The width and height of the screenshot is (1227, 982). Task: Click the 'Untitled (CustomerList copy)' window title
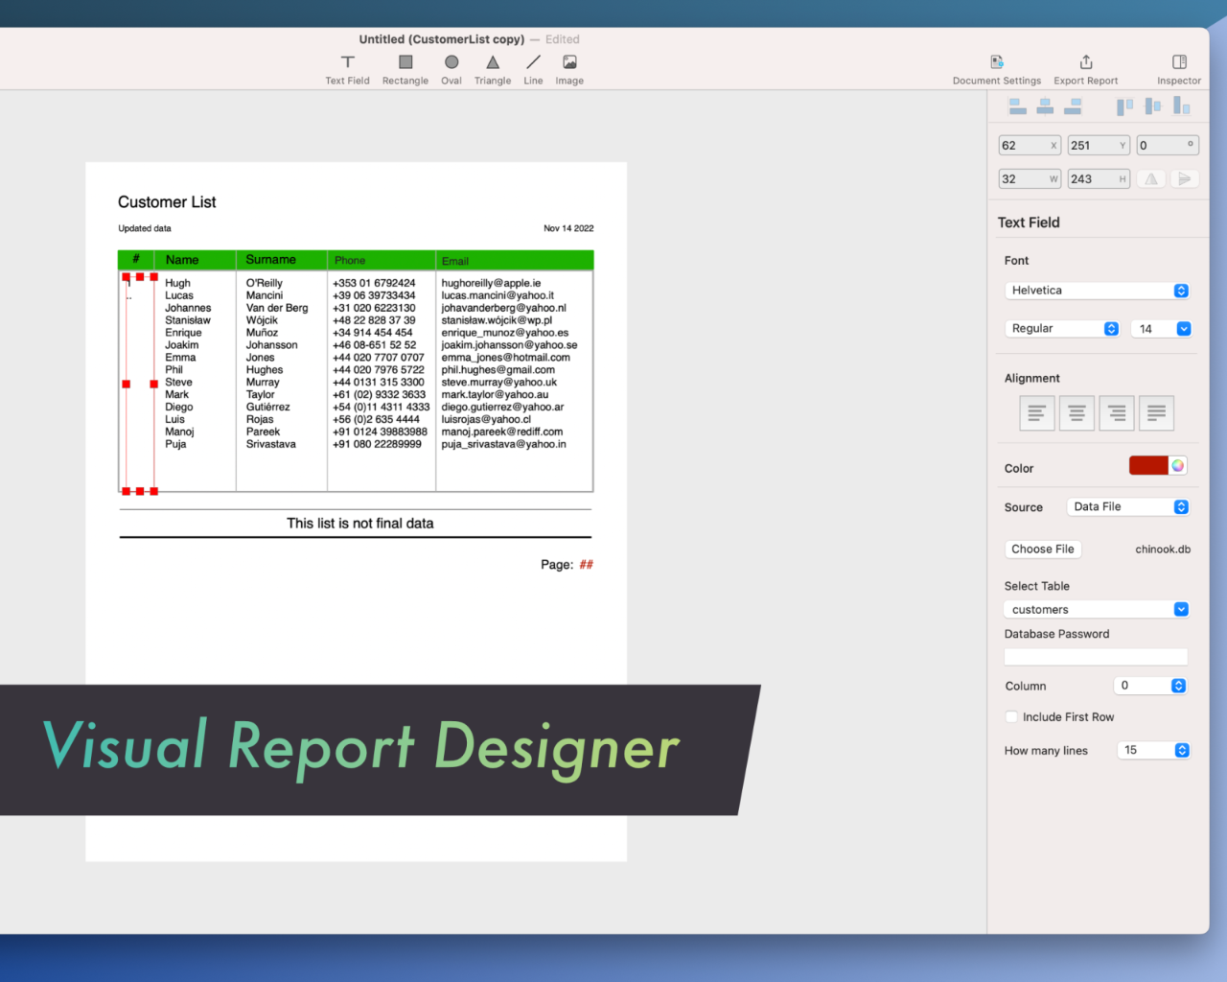(x=442, y=39)
